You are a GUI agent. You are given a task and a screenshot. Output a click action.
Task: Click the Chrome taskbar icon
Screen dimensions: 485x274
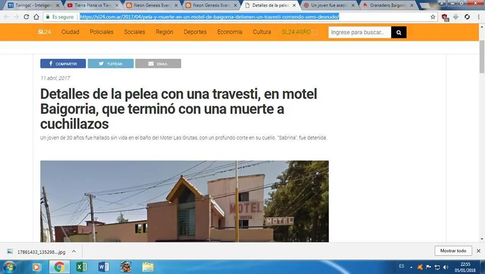60,267
